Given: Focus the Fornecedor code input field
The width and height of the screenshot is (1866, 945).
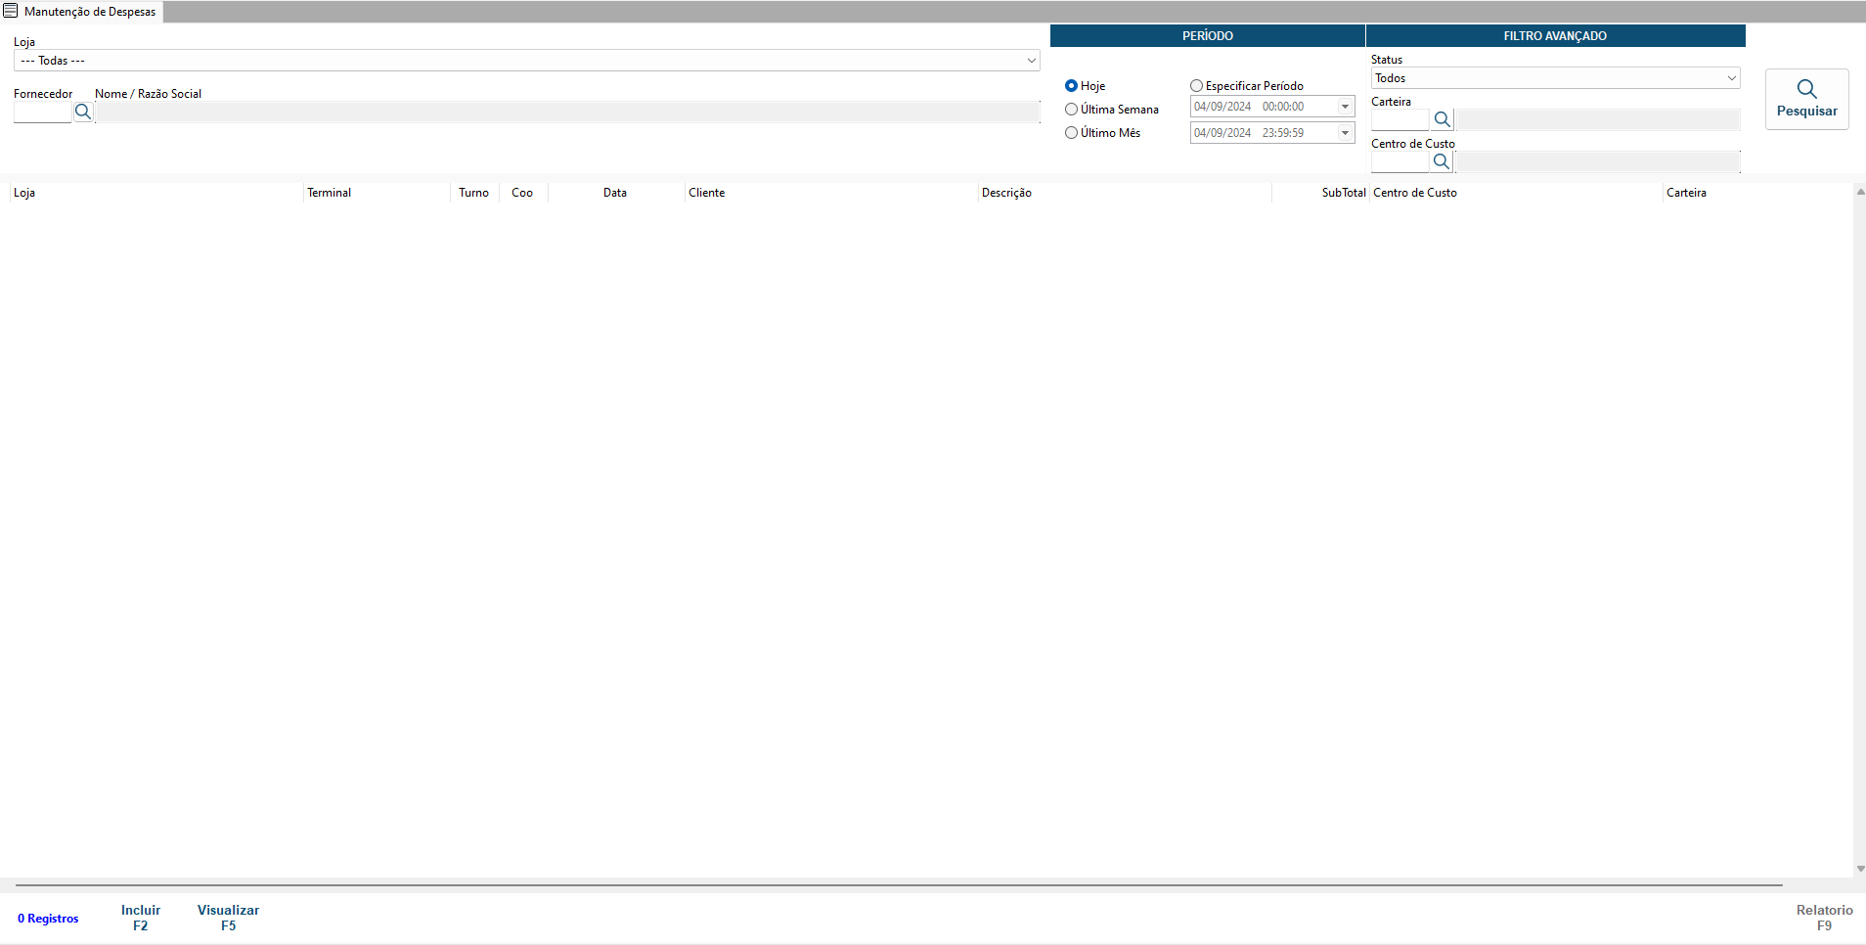Looking at the screenshot, I should (x=43, y=112).
